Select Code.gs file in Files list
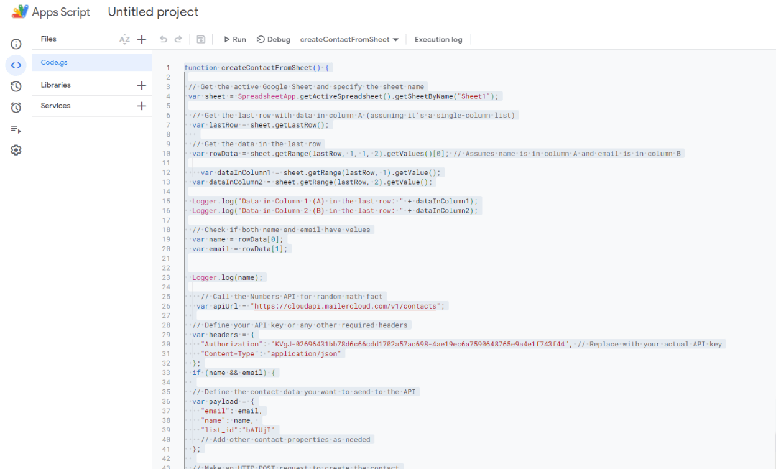776x469 pixels. coord(54,62)
